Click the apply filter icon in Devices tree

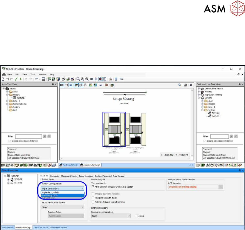[231, 136]
